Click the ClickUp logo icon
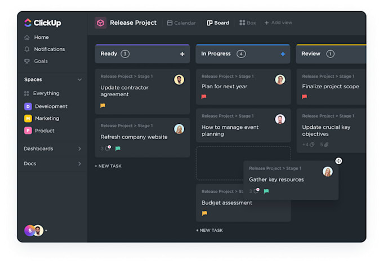 click(28, 23)
